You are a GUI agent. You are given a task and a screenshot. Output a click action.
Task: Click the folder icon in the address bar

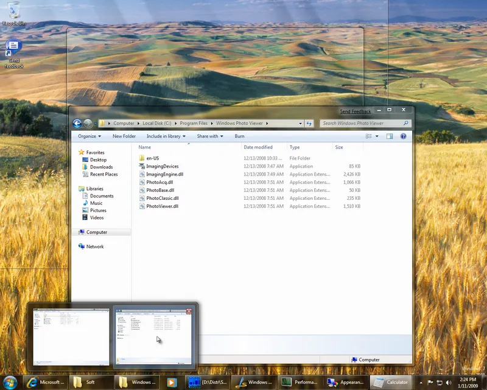102,123
